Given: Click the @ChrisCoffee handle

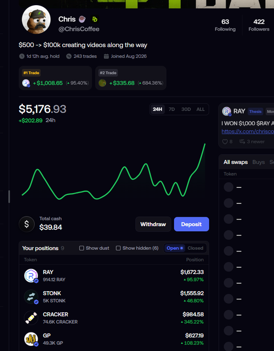Looking at the screenshot, I should coord(79,29).
